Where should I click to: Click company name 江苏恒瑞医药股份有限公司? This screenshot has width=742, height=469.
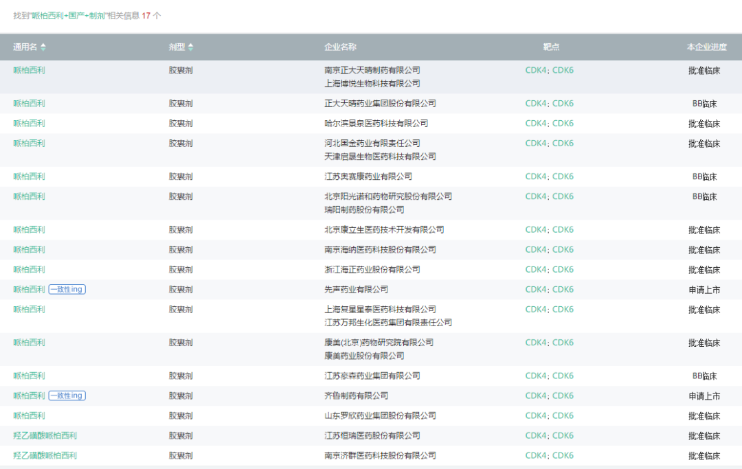click(372, 435)
